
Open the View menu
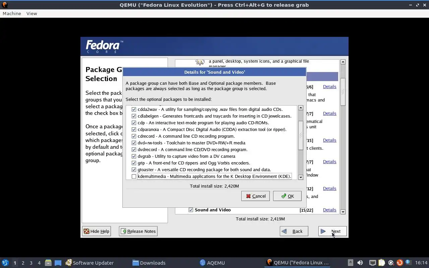(x=32, y=13)
